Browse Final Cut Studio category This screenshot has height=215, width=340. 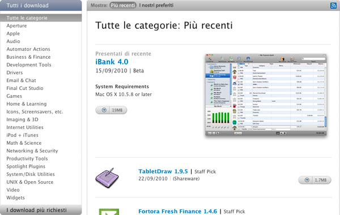[x=25, y=88]
